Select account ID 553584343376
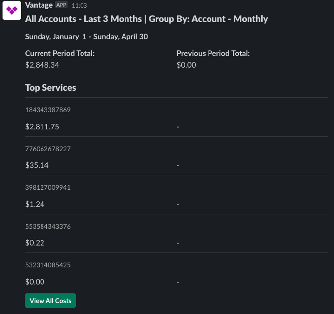Screen dimensions: 334x314 coord(48,226)
